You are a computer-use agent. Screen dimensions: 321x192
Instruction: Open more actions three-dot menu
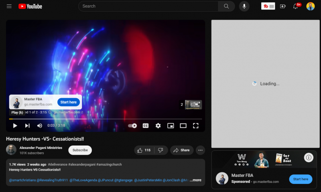point(200,150)
